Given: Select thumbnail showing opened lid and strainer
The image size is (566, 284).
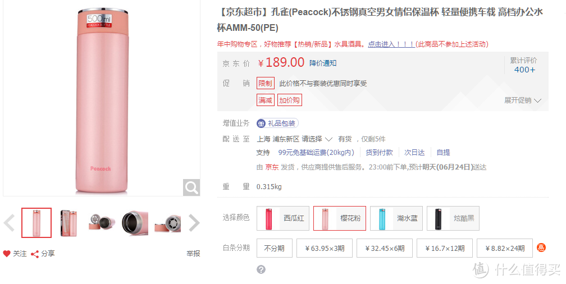Looking at the screenshot, I should pyautogui.click(x=102, y=223).
